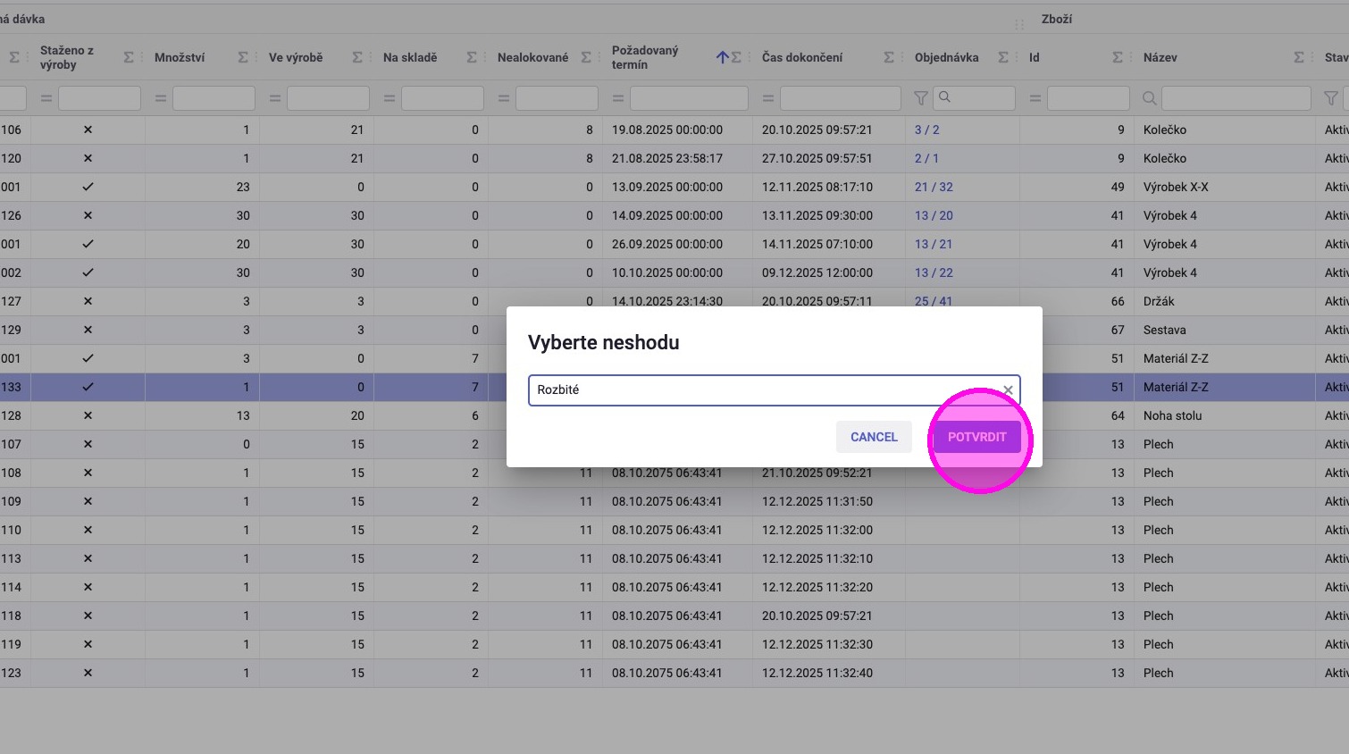The width and height of the screenshot is (1349, 754).
Task: Open the equals operator for Požadovaný termín filter
Action: [618, 98]
